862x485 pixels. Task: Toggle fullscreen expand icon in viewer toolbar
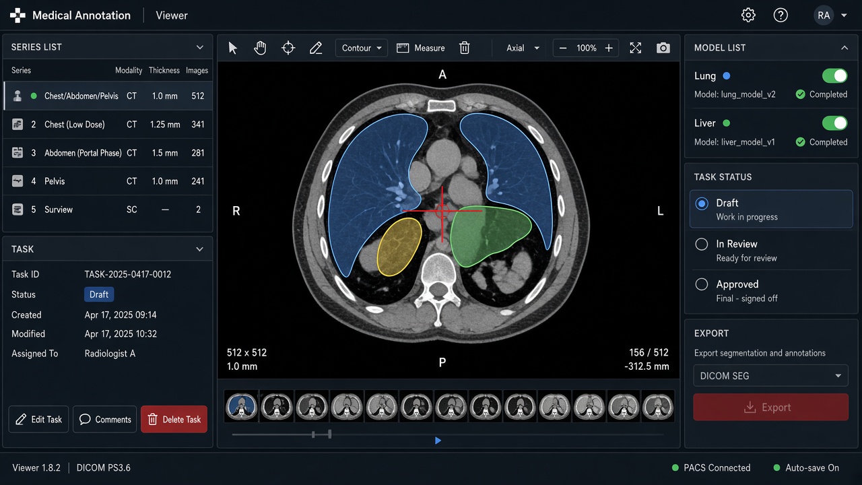[x=636, y=48]
